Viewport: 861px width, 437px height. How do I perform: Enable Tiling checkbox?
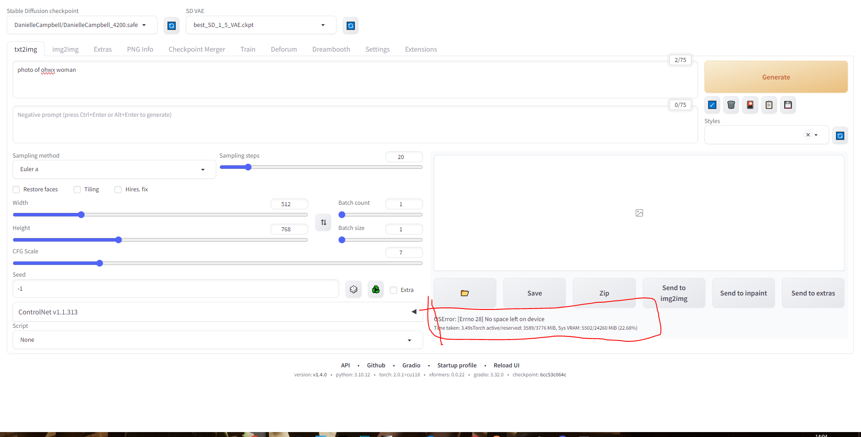point(77,190)
